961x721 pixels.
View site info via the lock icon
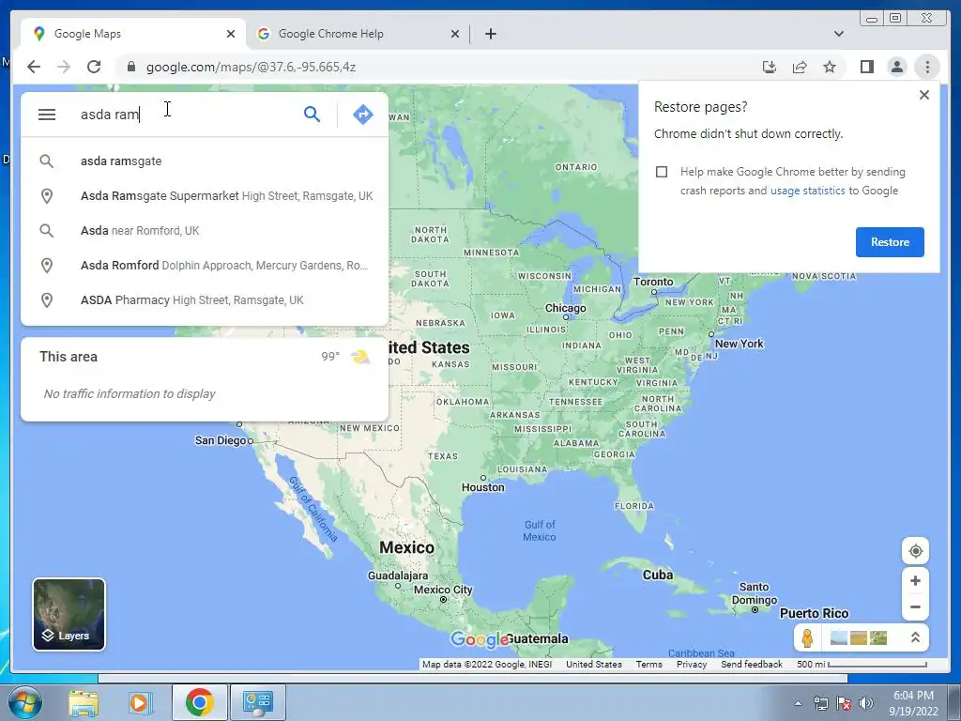point(130,67)
